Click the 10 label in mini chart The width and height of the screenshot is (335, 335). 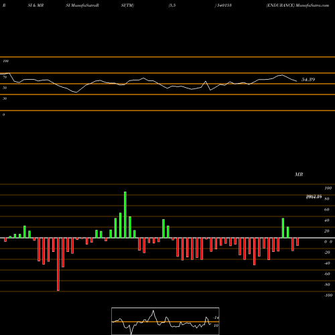[x=216, y=326]
